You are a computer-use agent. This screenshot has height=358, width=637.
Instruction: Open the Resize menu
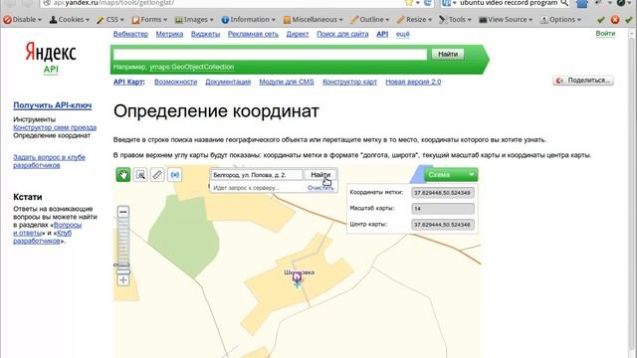414,20
